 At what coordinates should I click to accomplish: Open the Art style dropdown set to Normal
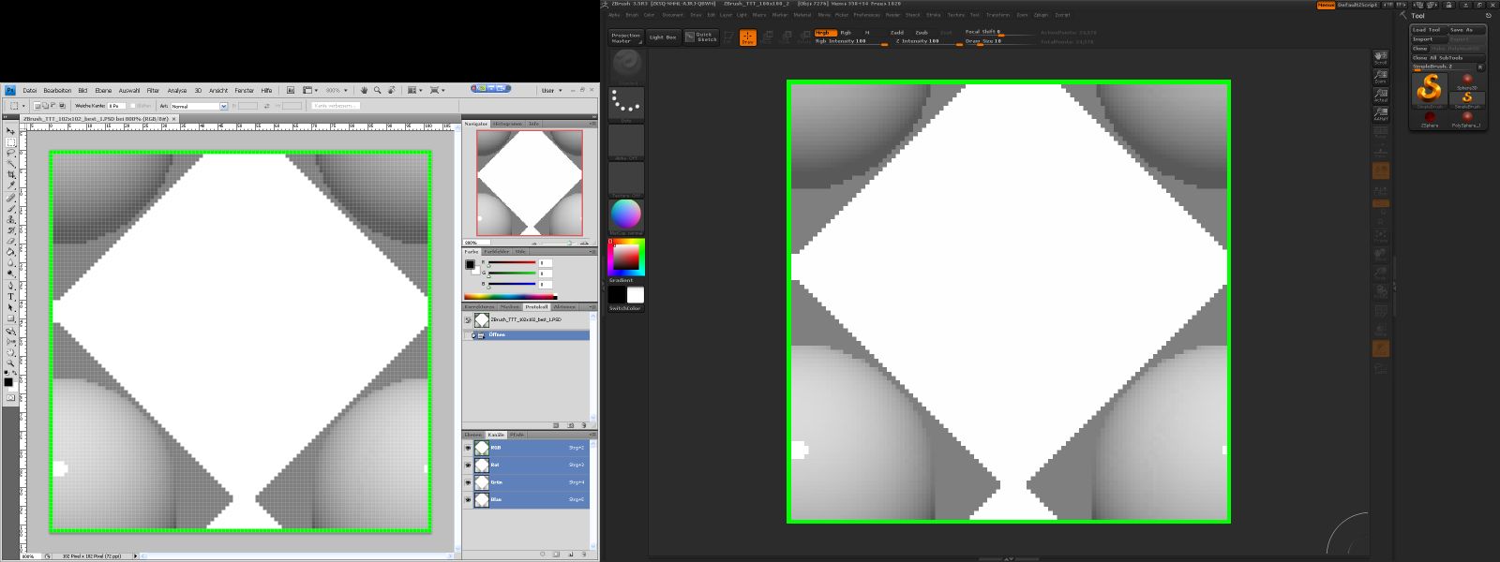198,106
